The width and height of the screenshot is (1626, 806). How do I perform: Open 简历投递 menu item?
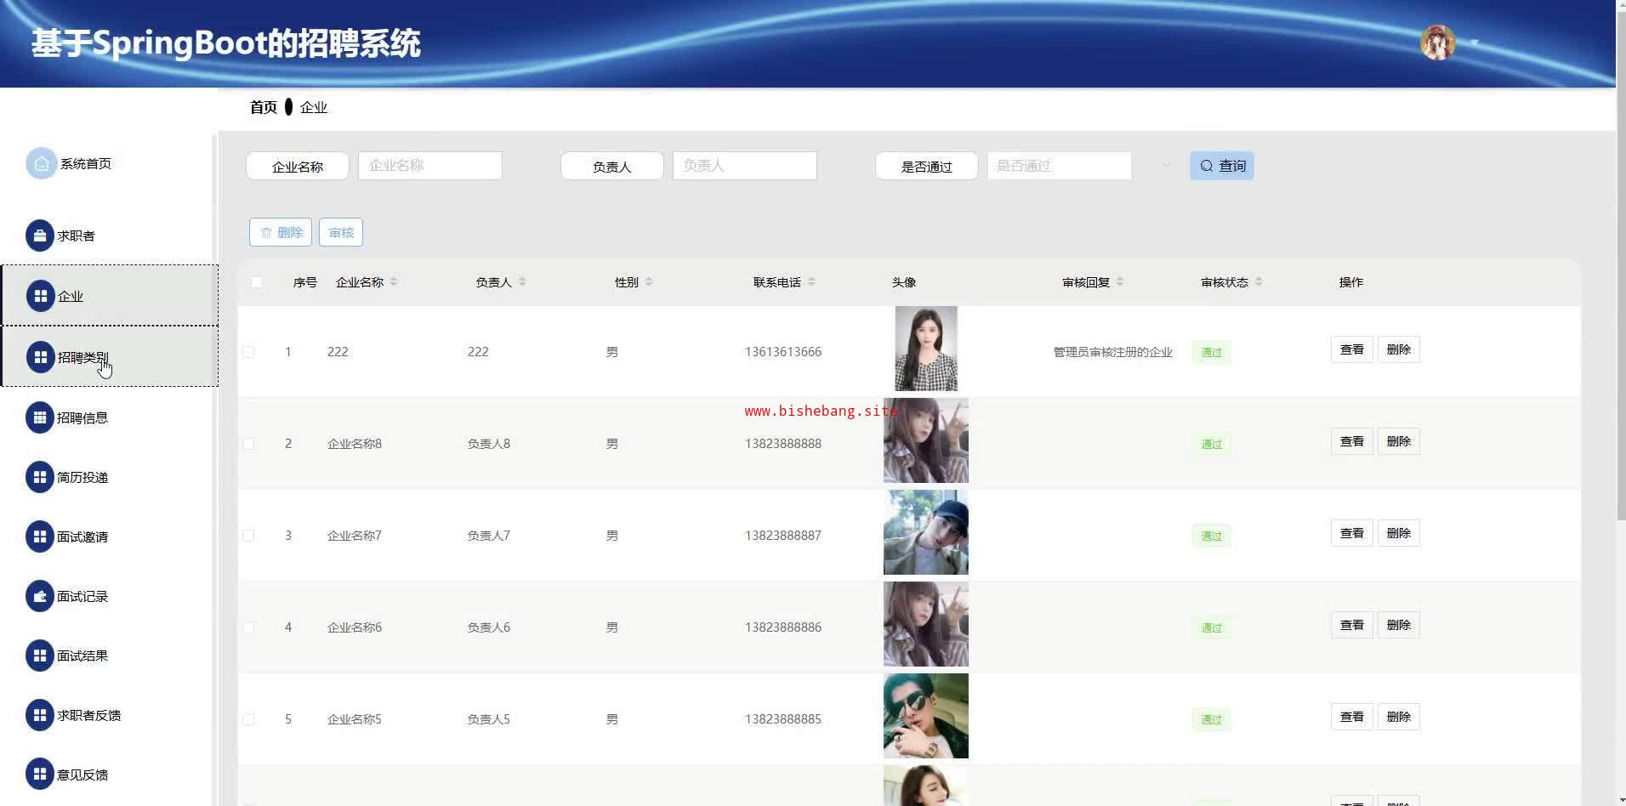[110, 477]
